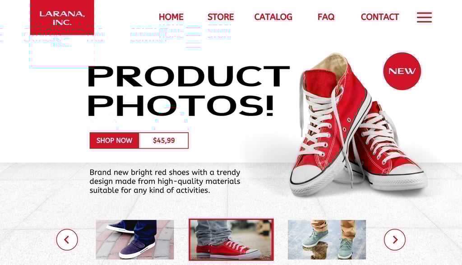
Task: Open the FAQ nav item
Action: coord(326,17)
